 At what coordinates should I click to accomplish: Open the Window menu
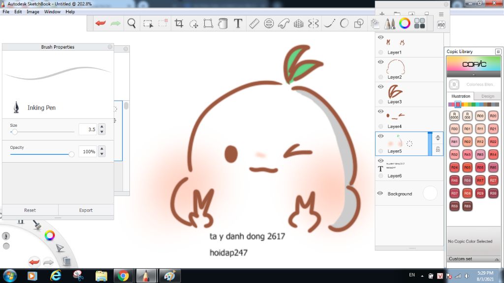(52, 12)
